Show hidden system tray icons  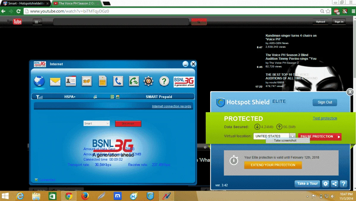[307, 197]
